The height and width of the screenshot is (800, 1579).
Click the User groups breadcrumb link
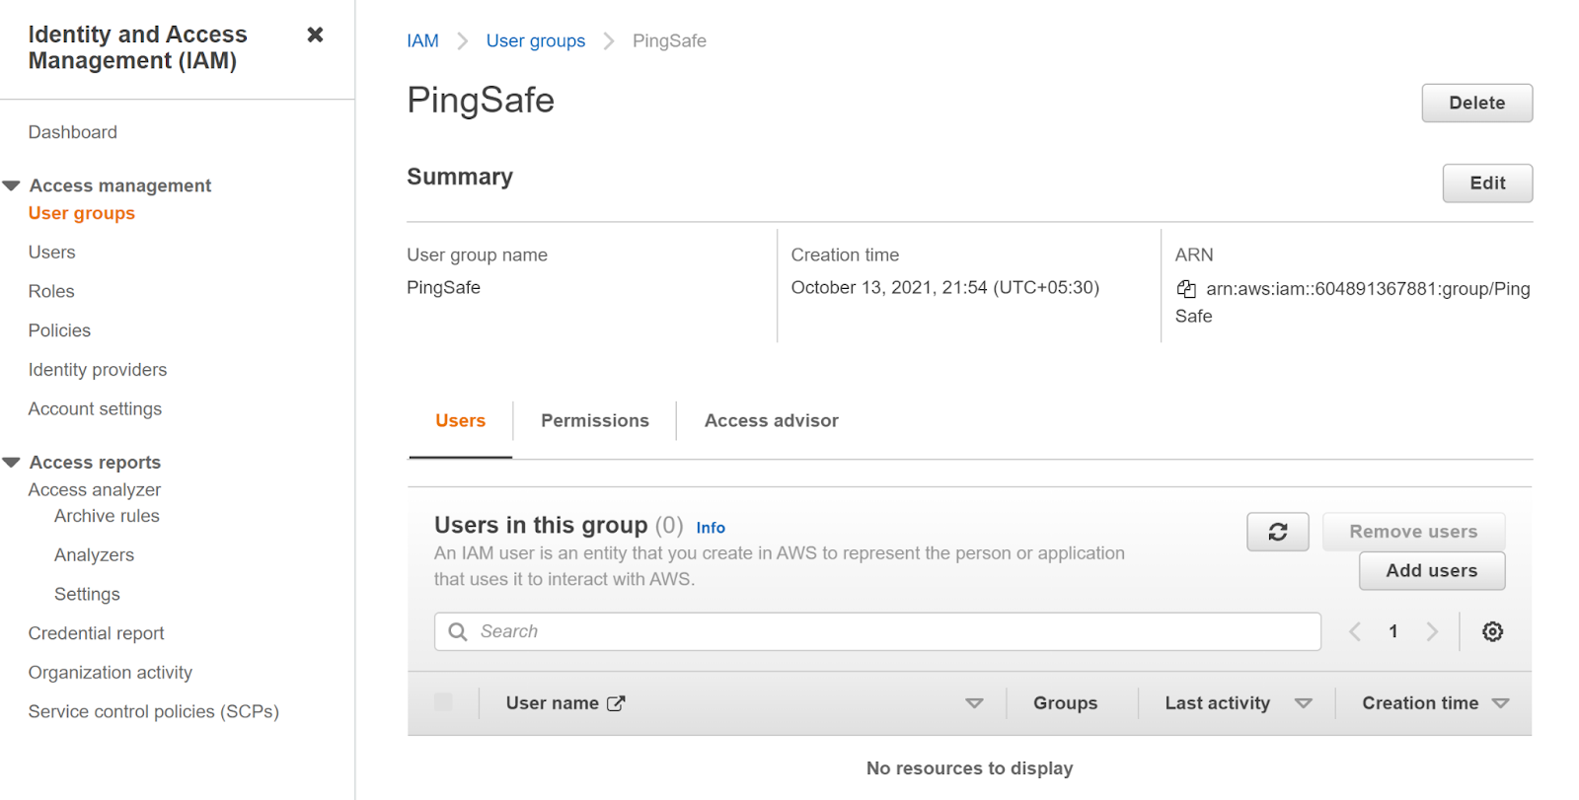coord(535,40)
